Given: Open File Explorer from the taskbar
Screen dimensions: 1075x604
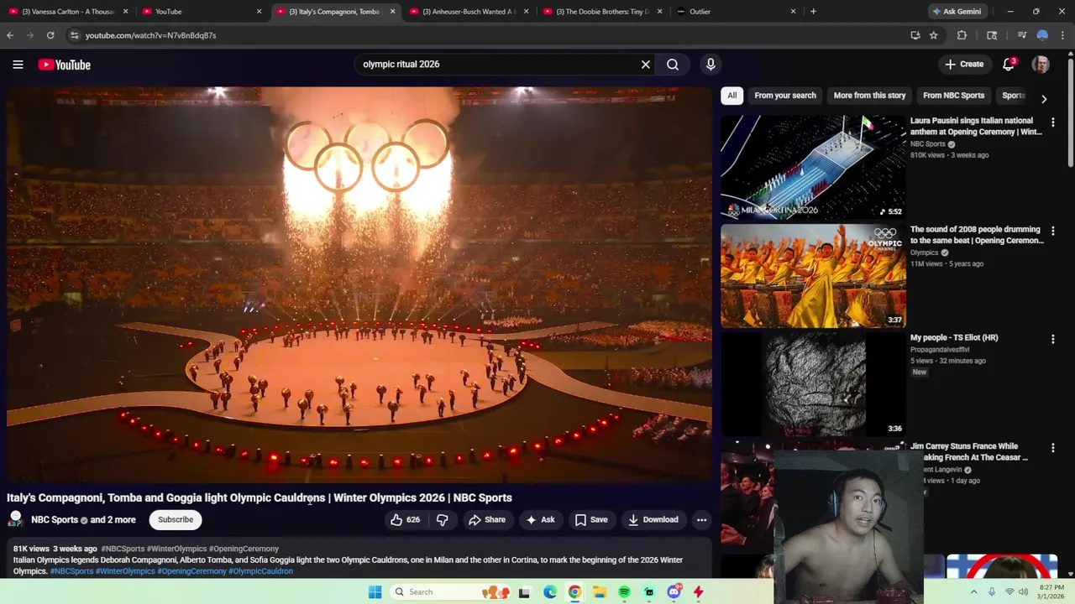Looking at the screenshot, I should (x=600, y=592).
